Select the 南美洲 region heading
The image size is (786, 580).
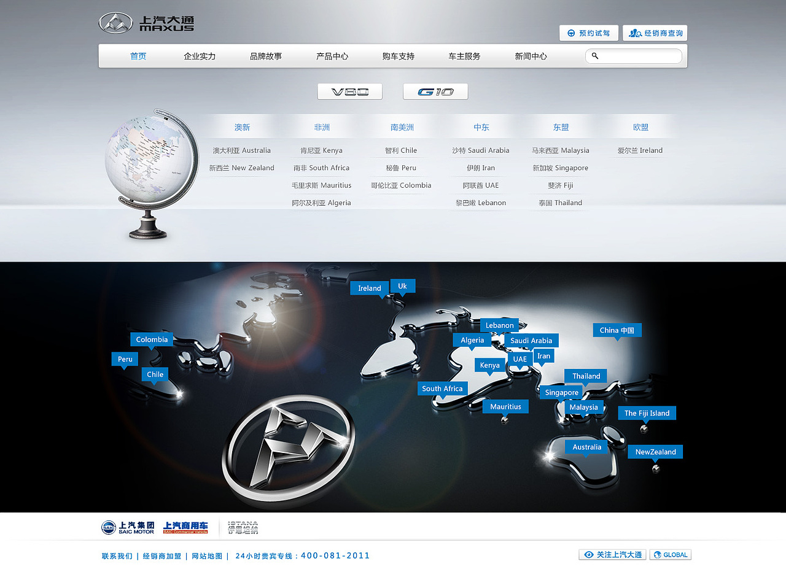[x=402, y=128]
